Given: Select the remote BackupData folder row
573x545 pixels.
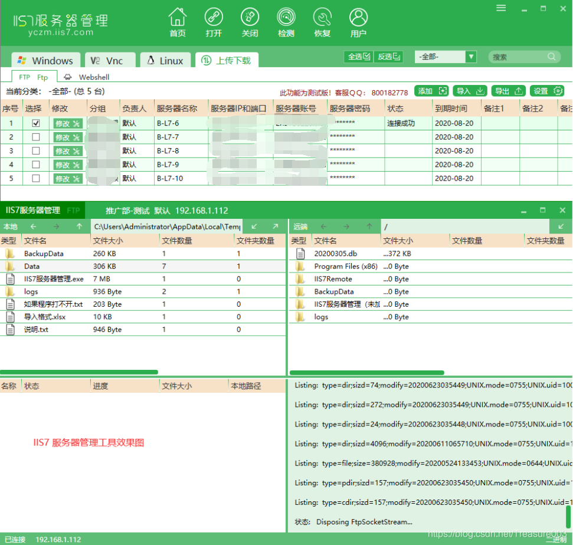Looking at the screenshot, I should (x=431, y=291).
